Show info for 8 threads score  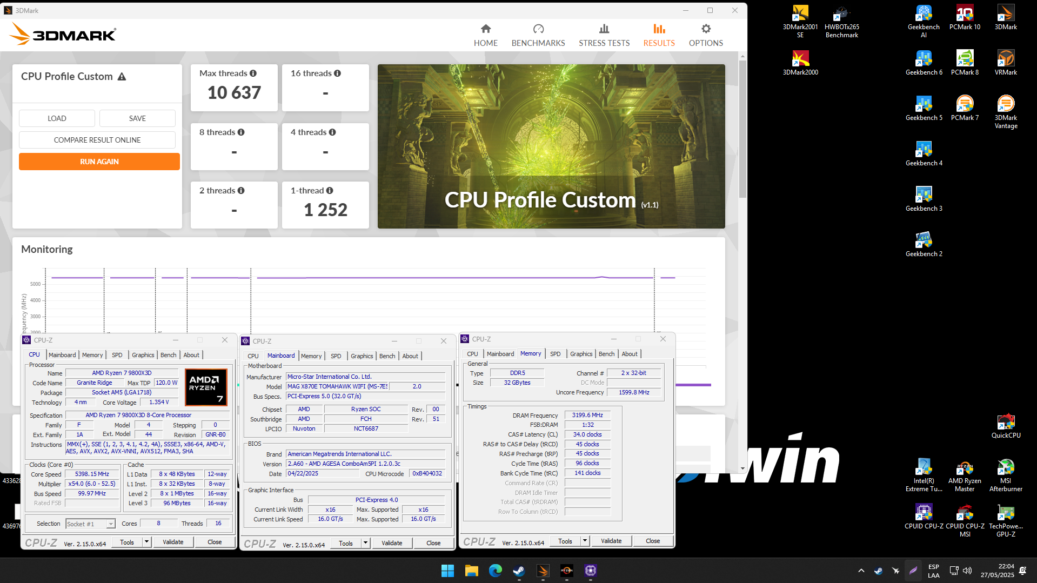coord(241,132)
